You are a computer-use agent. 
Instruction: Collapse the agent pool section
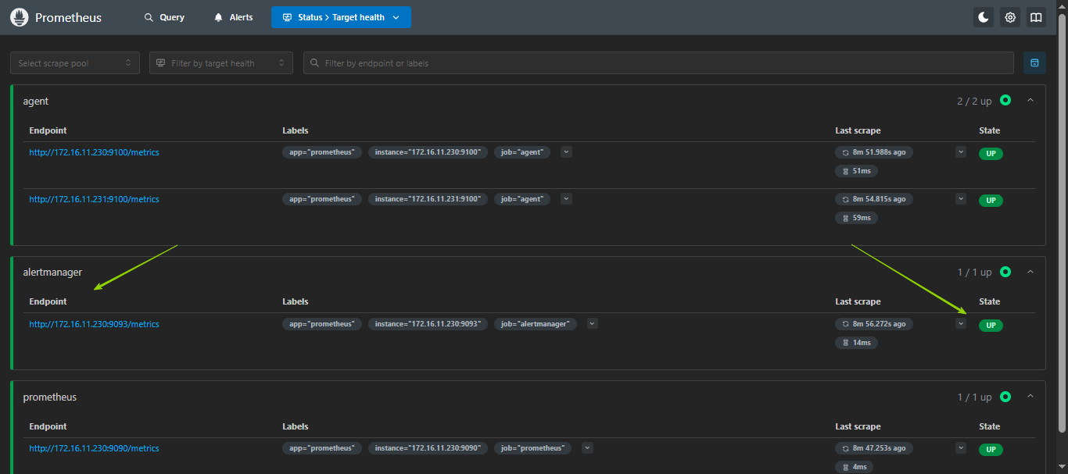click(x=1030, y=100)
